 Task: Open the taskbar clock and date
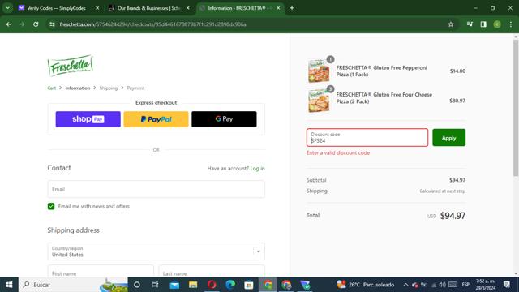(x=486, y=285)
